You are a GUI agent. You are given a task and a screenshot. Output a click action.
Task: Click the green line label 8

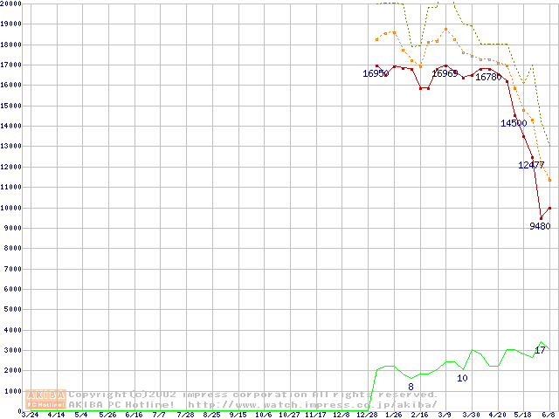(x=411, y=387)
